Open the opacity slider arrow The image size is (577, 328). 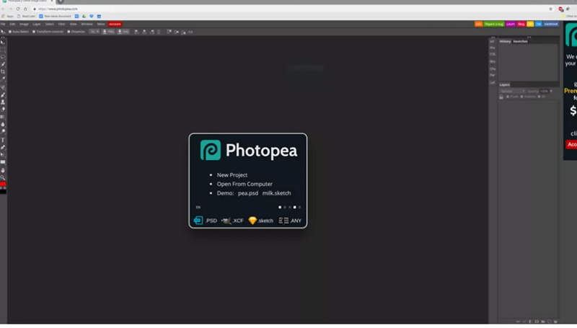(x=551, y=92)
